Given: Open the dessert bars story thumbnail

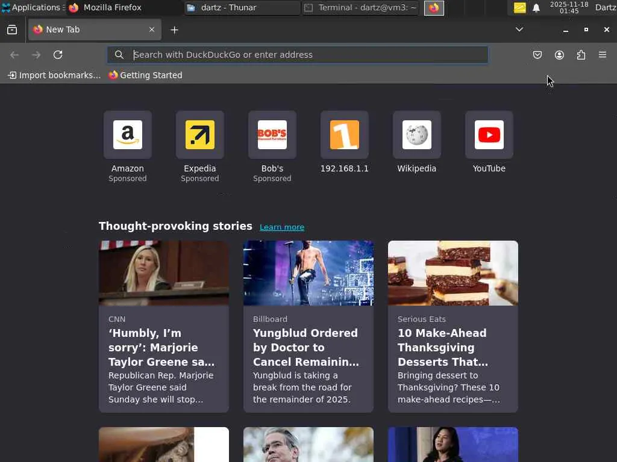Looking at the screenshot, I should 453,273.
